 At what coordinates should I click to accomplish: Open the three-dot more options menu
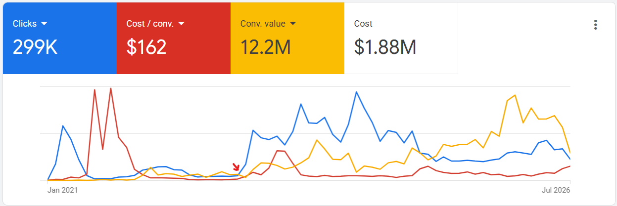[595, 25]
